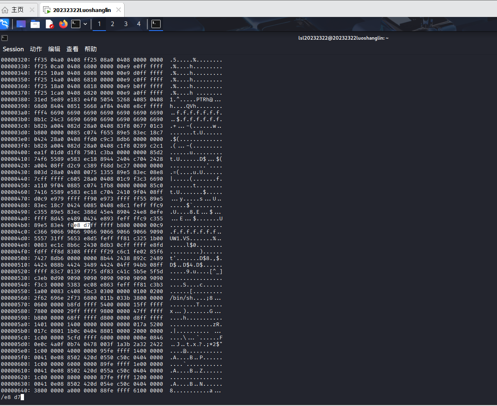497x406 pixels.
Task: Click the offset 000004d0: line
Action: click(x=111, y=239)
